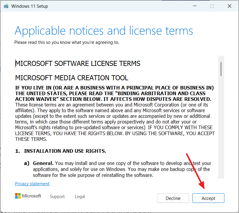
Task: Minimize the Windows 11 Setup window
Action: tap(195, 6)
